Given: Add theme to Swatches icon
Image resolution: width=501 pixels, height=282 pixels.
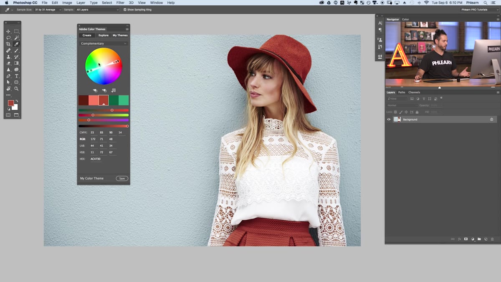Looking at the screenshot, I should pos(113,91).
